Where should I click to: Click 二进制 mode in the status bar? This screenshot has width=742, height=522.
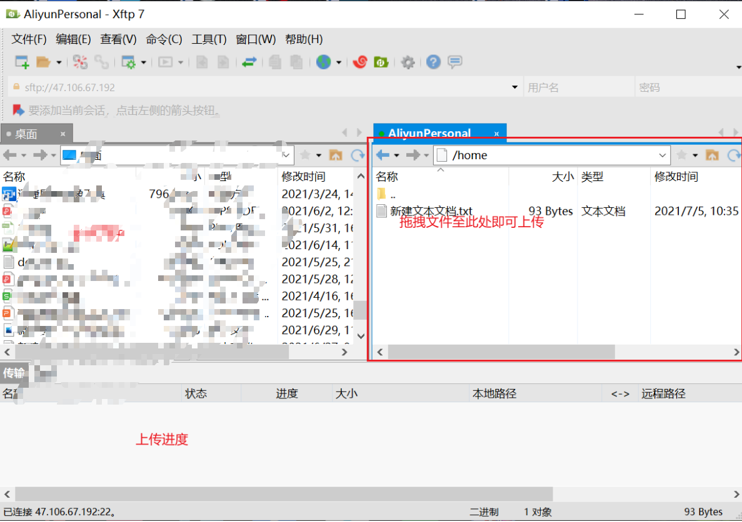(x=485, y=511)
